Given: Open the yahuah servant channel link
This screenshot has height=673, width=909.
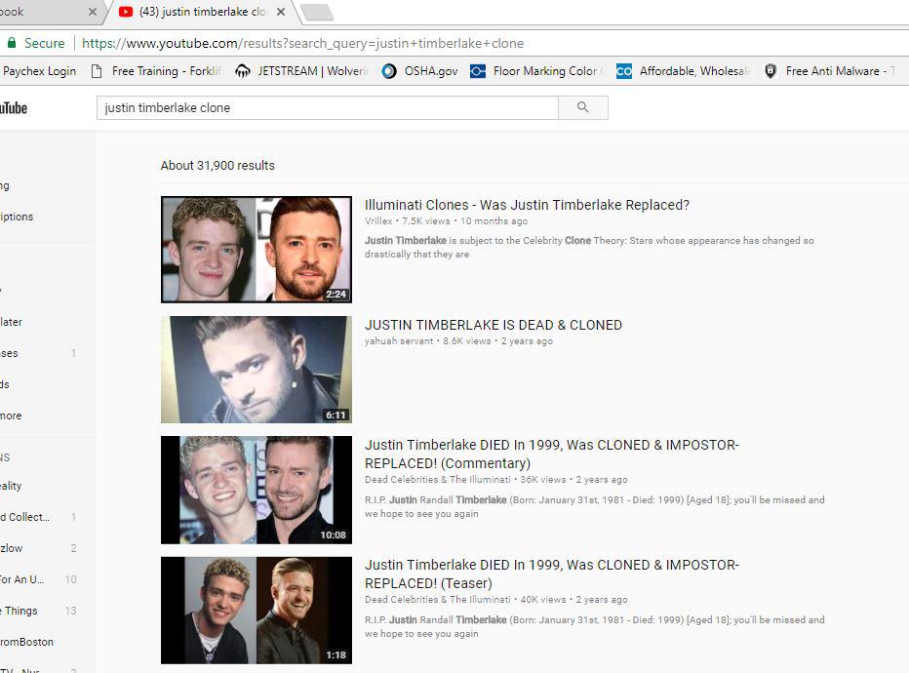Looking at the screenshot, I should 399,341.
